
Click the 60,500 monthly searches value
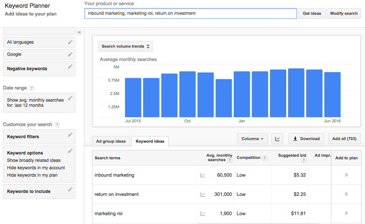point(224,175)
